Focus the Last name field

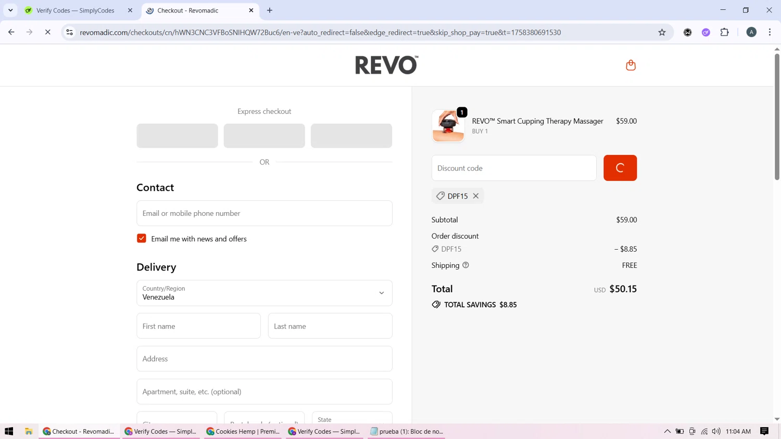(330, 326)
